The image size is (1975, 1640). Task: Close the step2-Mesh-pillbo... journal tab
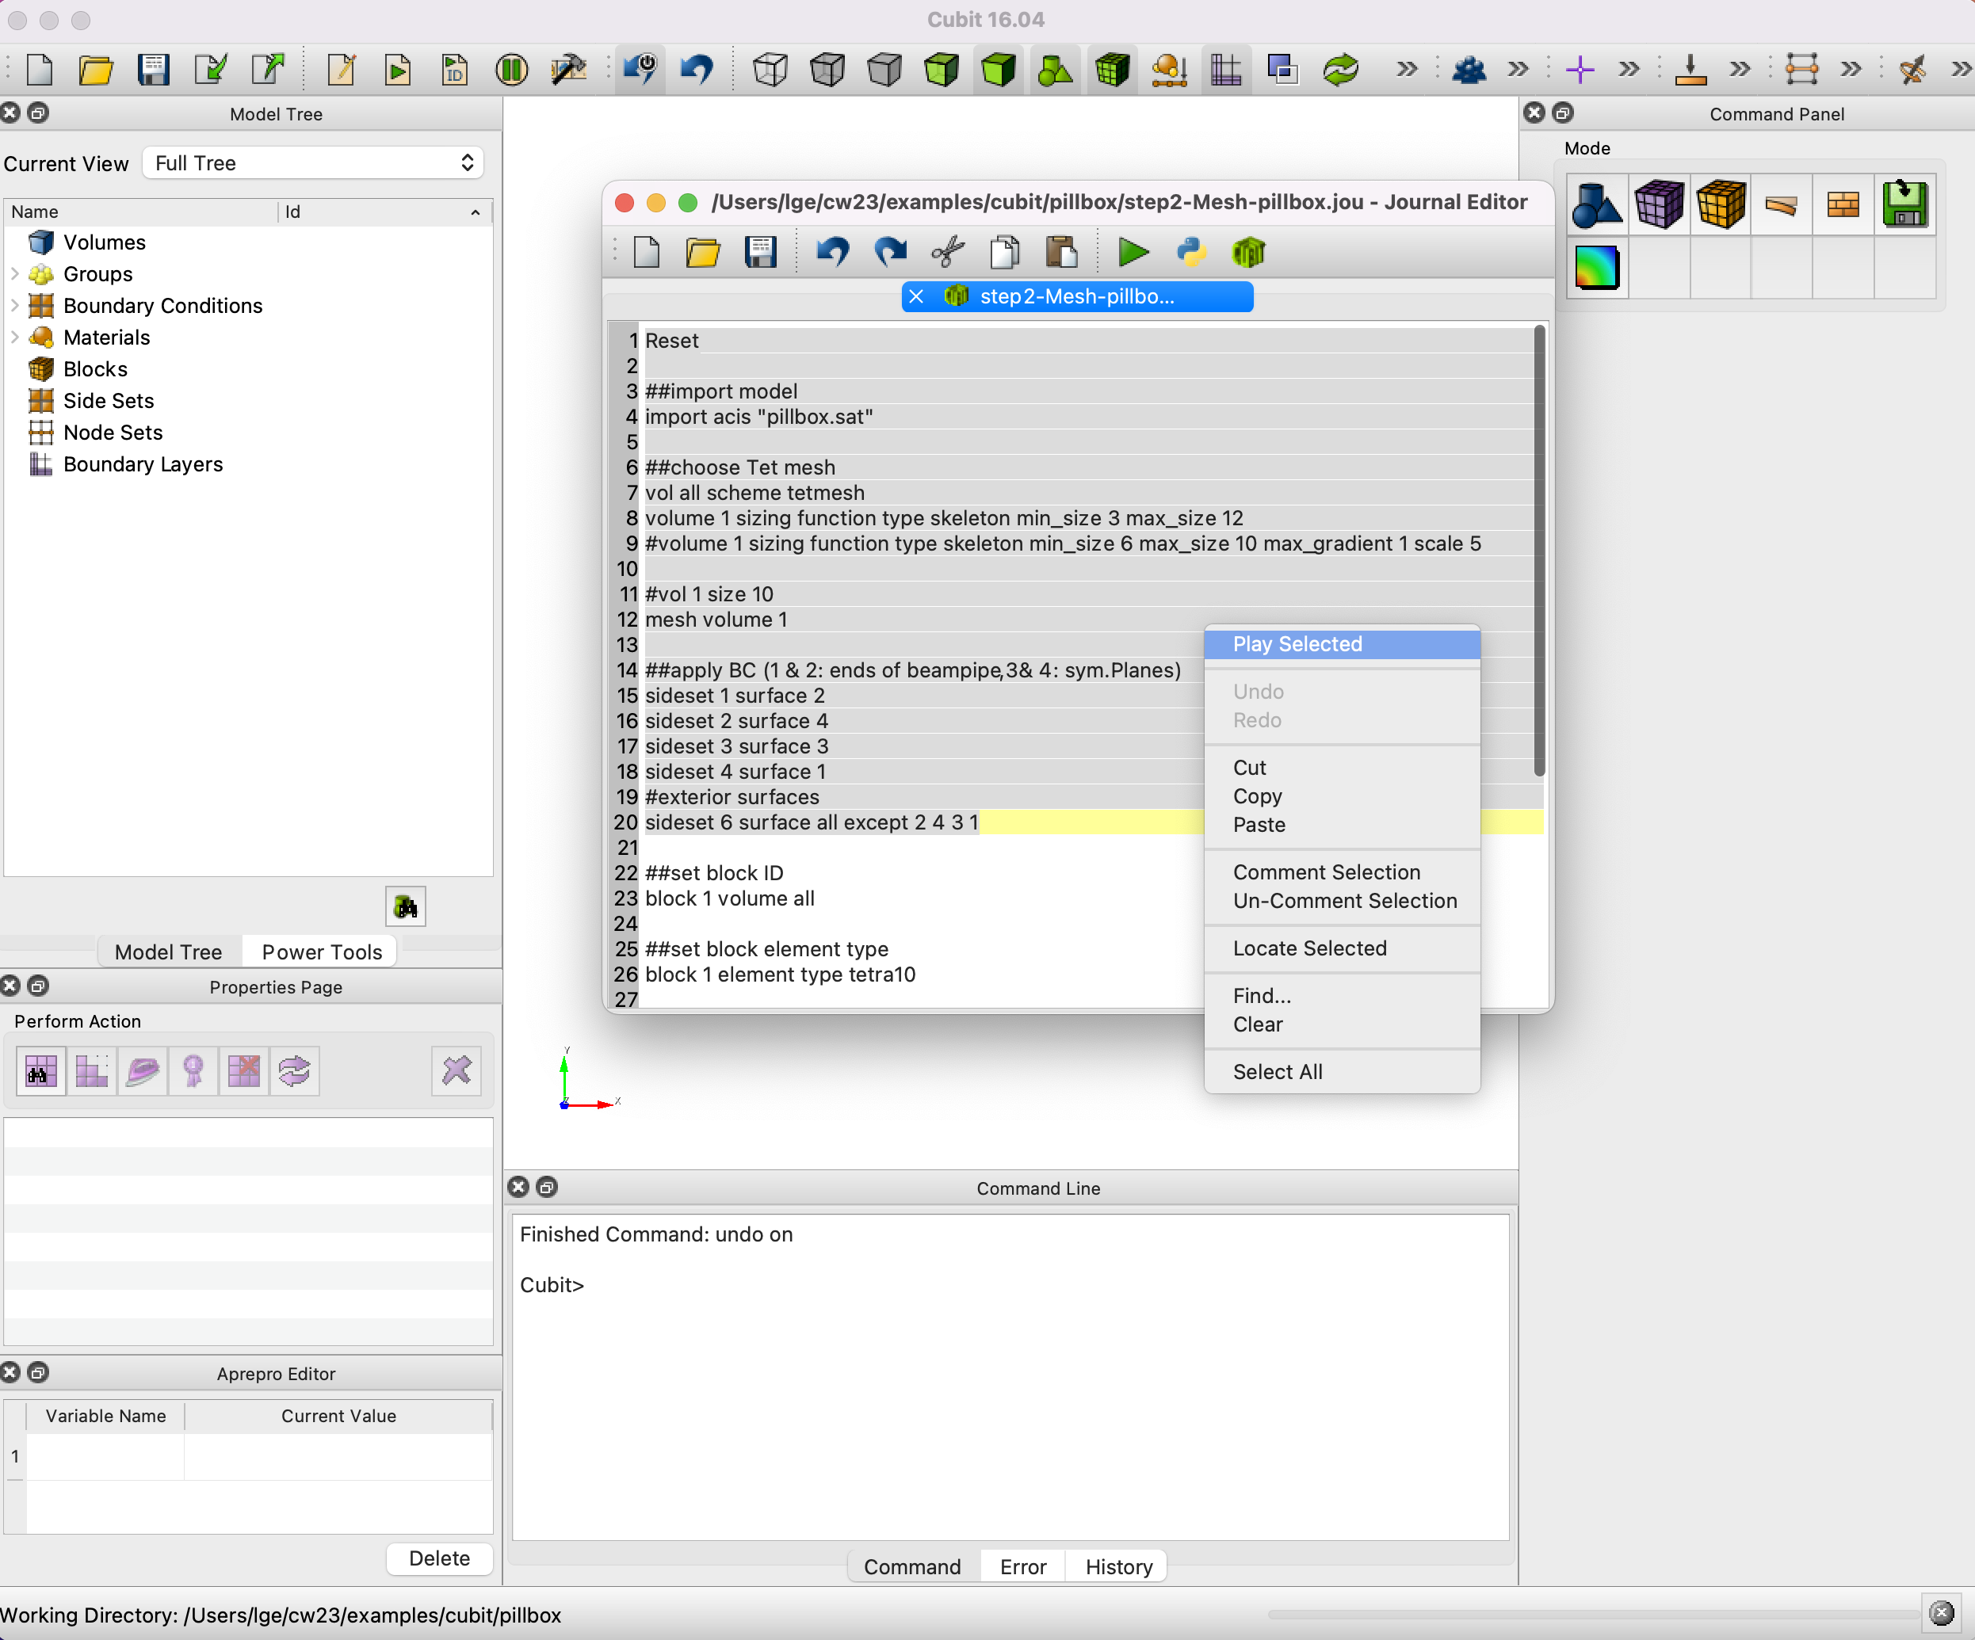(916, 296)
